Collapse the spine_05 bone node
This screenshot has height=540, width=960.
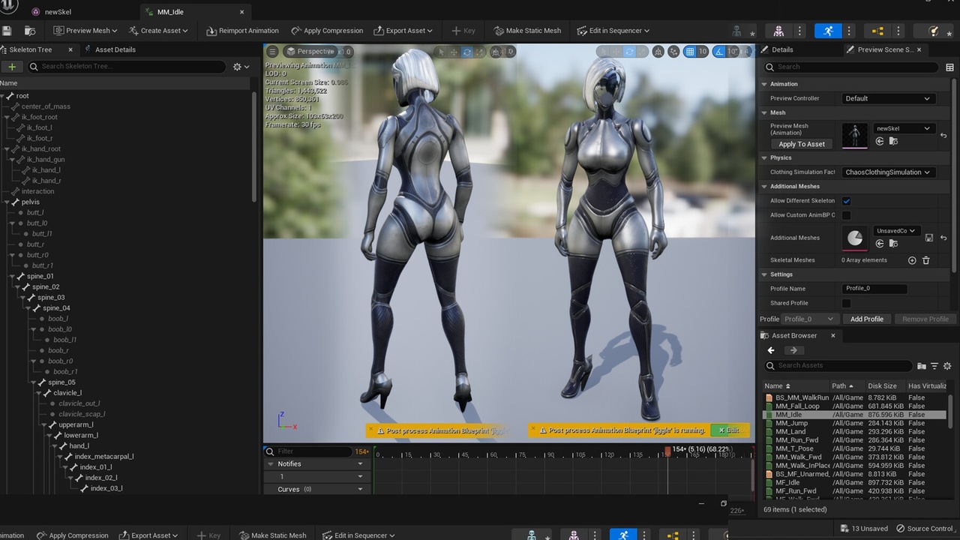[x=33, y=382]
